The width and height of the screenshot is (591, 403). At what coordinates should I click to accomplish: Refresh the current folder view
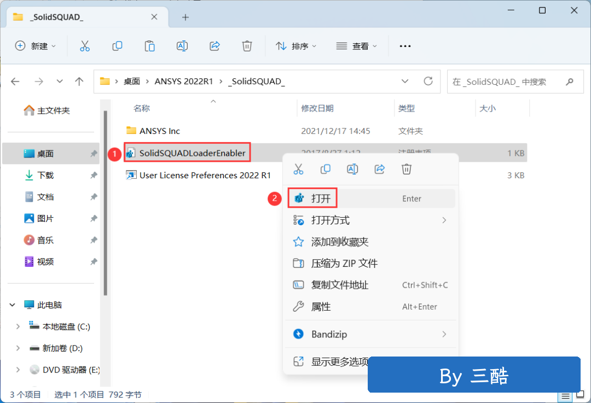coord(428,81)
